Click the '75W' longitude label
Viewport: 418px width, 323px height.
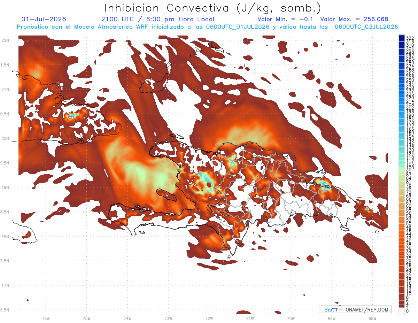pos(86,318)
